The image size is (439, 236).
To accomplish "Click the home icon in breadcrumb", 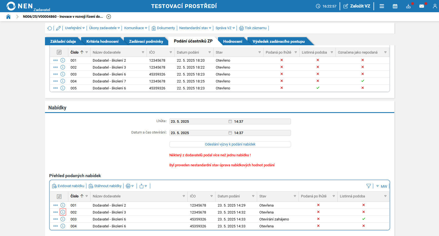I will pos(8,17).
